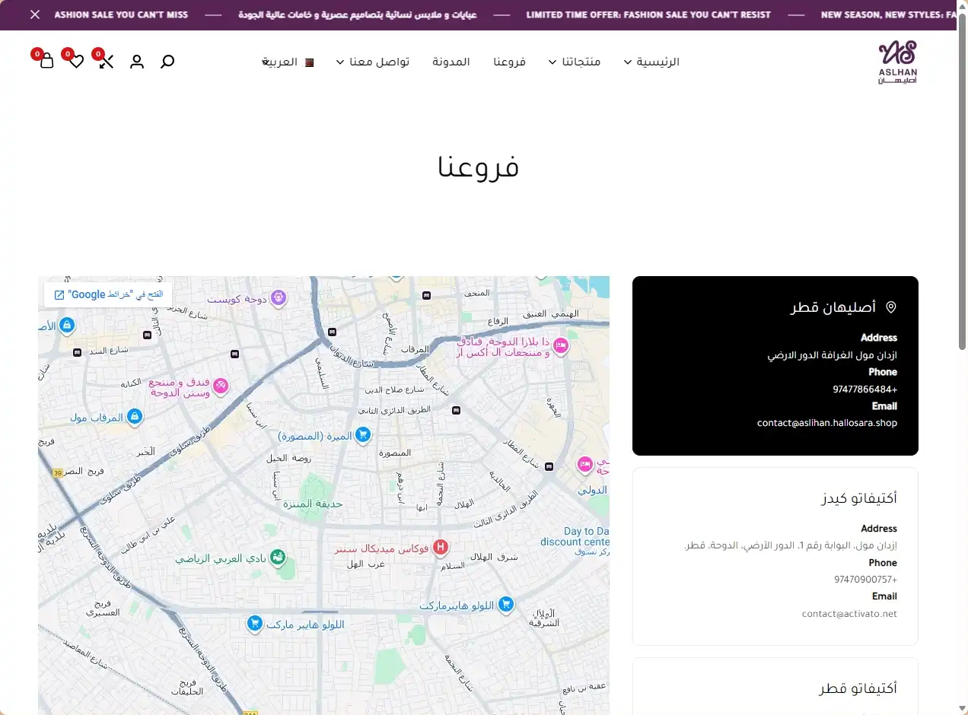The image size is (968, 715).
Task: Expand the الرئيسية menu
Action: (x=651, y=62)
